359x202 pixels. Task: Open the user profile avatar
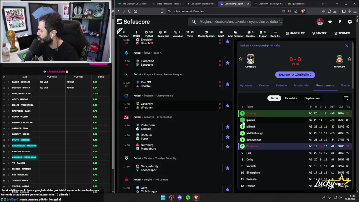[320, 22]
